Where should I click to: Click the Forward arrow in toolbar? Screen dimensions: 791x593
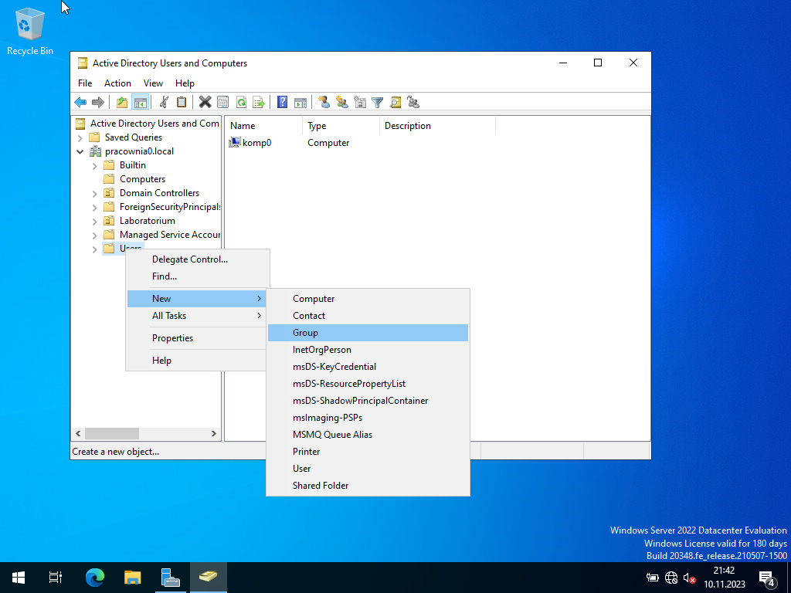[98, 103]
